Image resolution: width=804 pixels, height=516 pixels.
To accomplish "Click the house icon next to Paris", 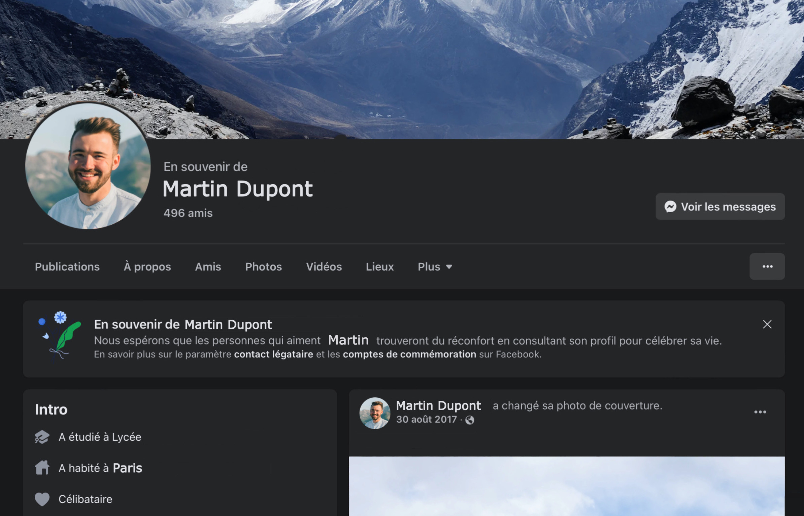I will pyautogui.click(x=42, y=467).
